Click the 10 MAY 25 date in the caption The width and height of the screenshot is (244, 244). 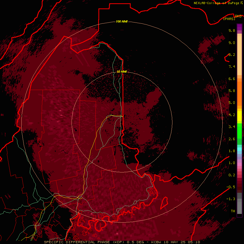pyautogui.click(x=174, y=242)
